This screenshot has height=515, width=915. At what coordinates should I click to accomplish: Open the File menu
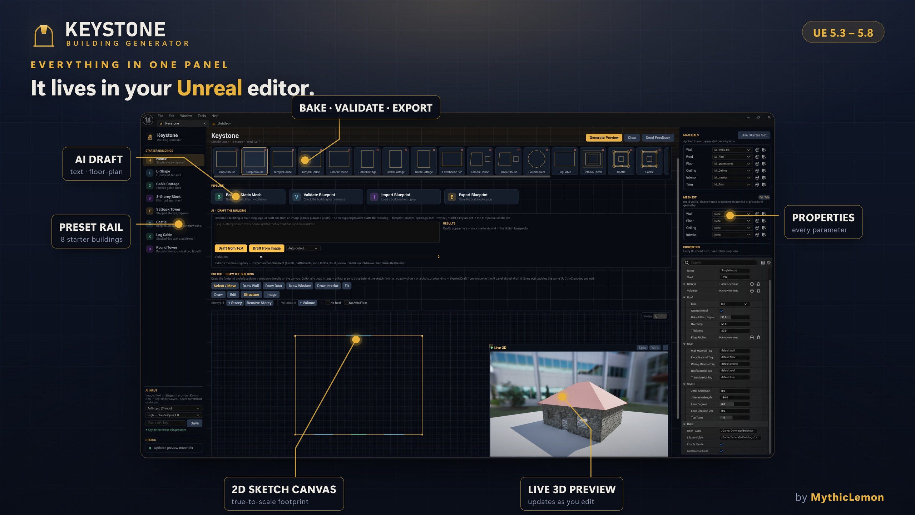click(160, 116)
